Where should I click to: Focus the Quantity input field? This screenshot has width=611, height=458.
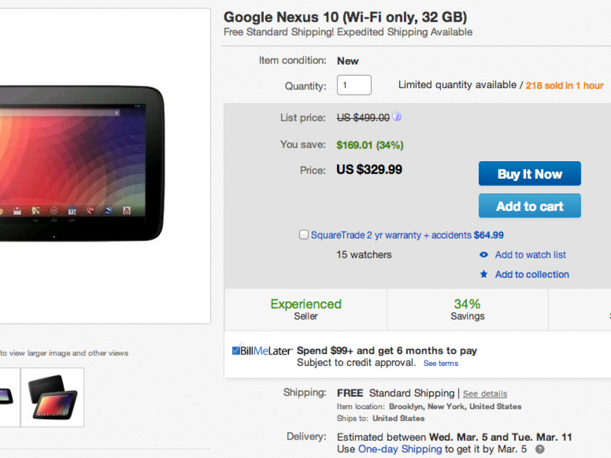(x=354, y=85)
